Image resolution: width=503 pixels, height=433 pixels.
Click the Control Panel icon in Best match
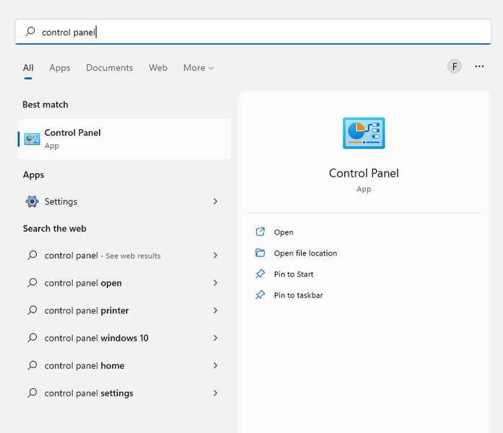[32, 139]
